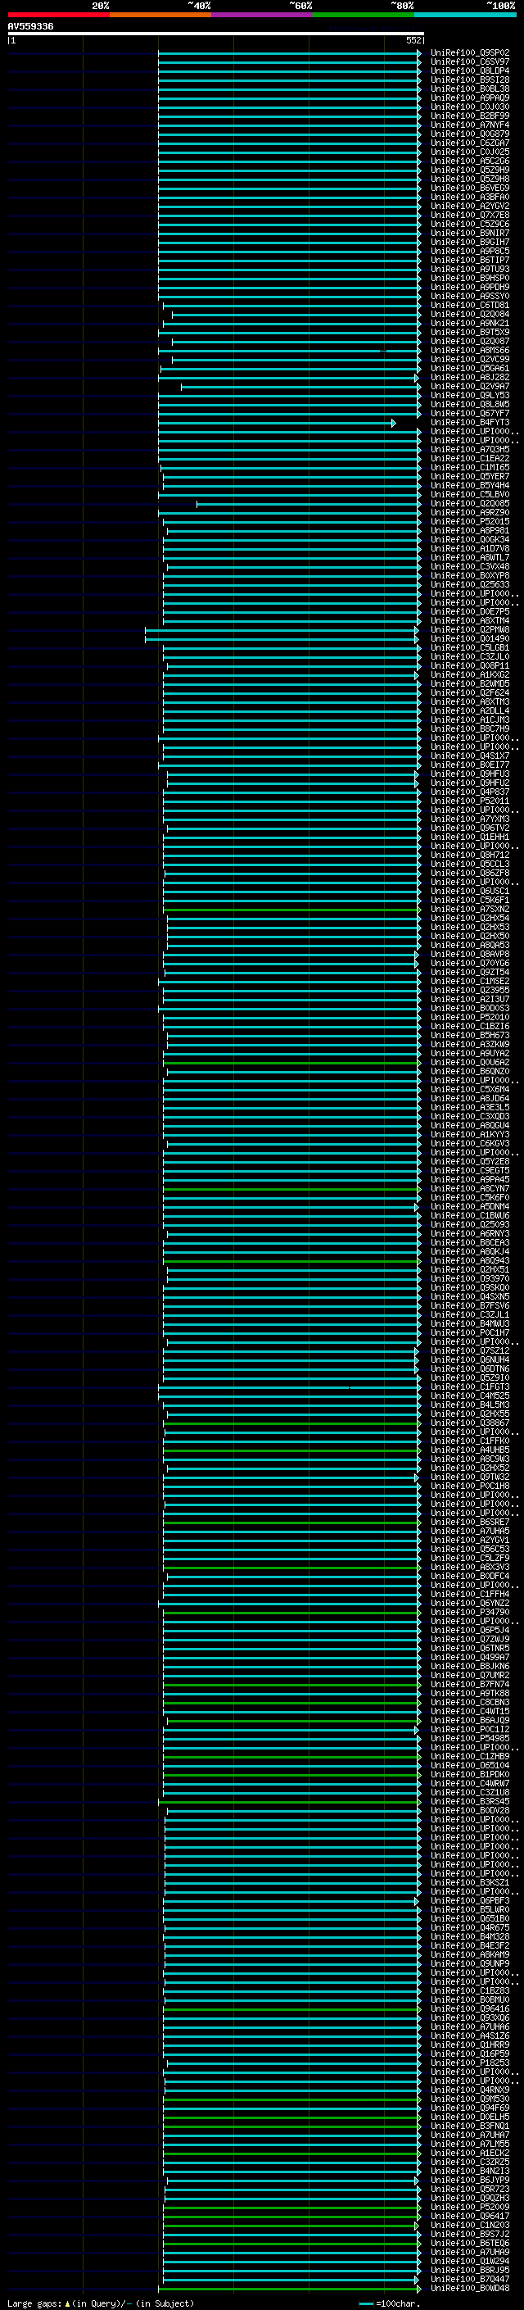Open the UniRef100_A7UHA9 entry

[470, 2252]
